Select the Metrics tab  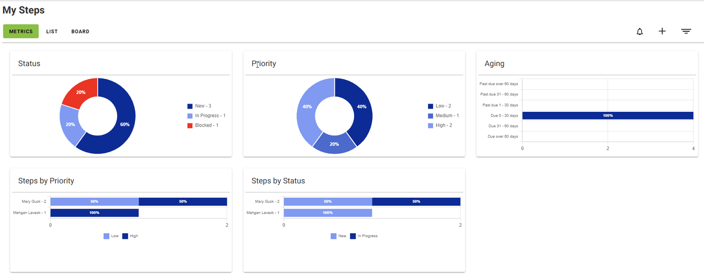pos(21,31)
